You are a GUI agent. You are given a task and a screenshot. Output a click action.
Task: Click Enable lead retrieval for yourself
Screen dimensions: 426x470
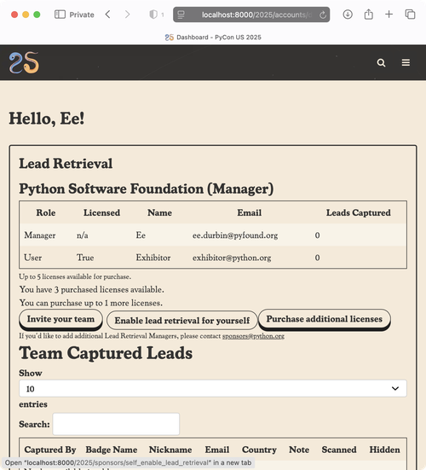coord(182,321)
